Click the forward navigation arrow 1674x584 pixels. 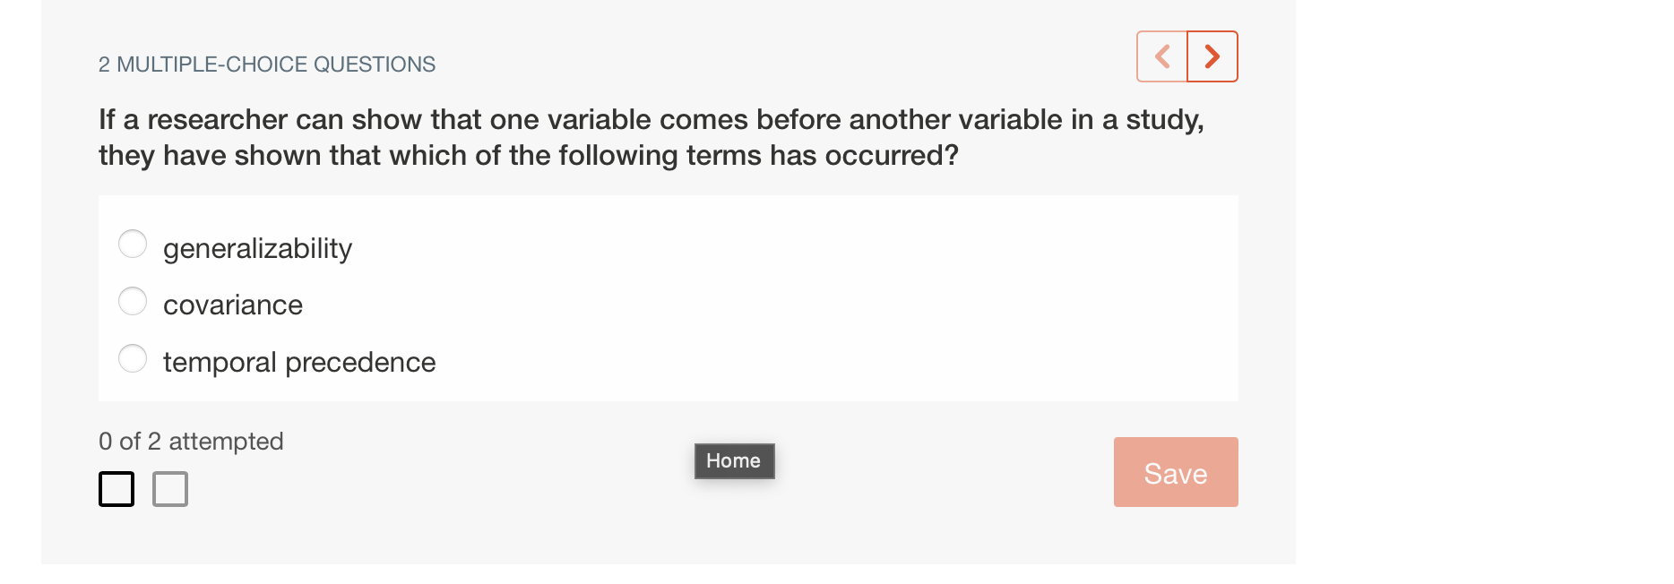tap(1212, 56)
